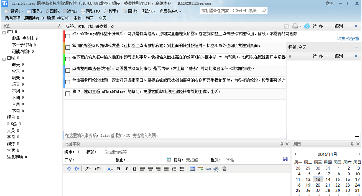Toggle the gray checkmark icon in list header
This screenshot has height=196, width=362.
[x=286, y=26]
